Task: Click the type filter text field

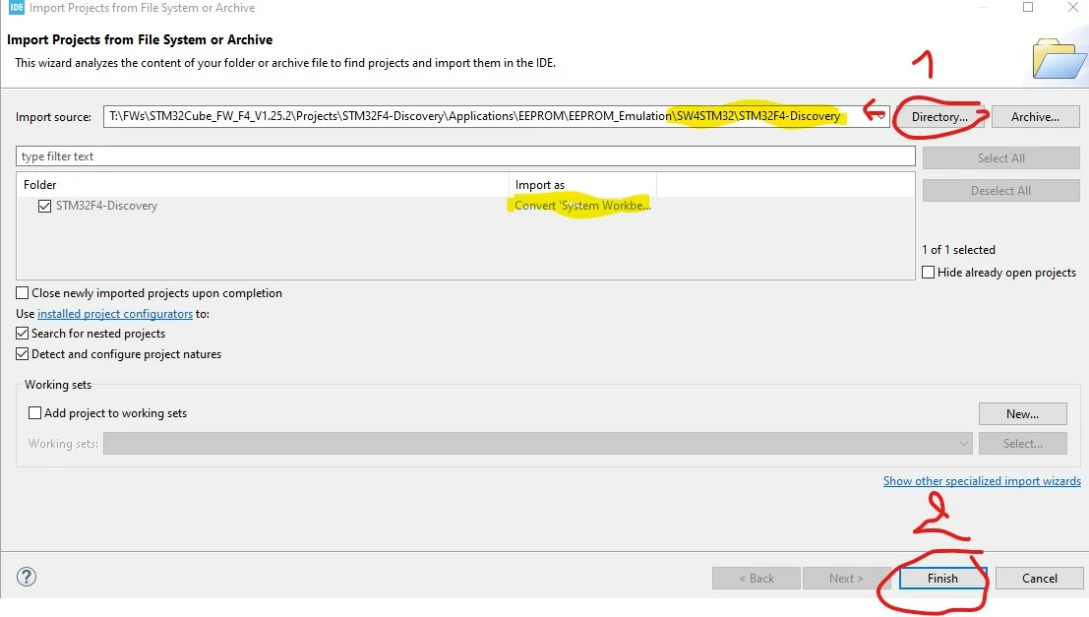Action: (x=465, y=156)
